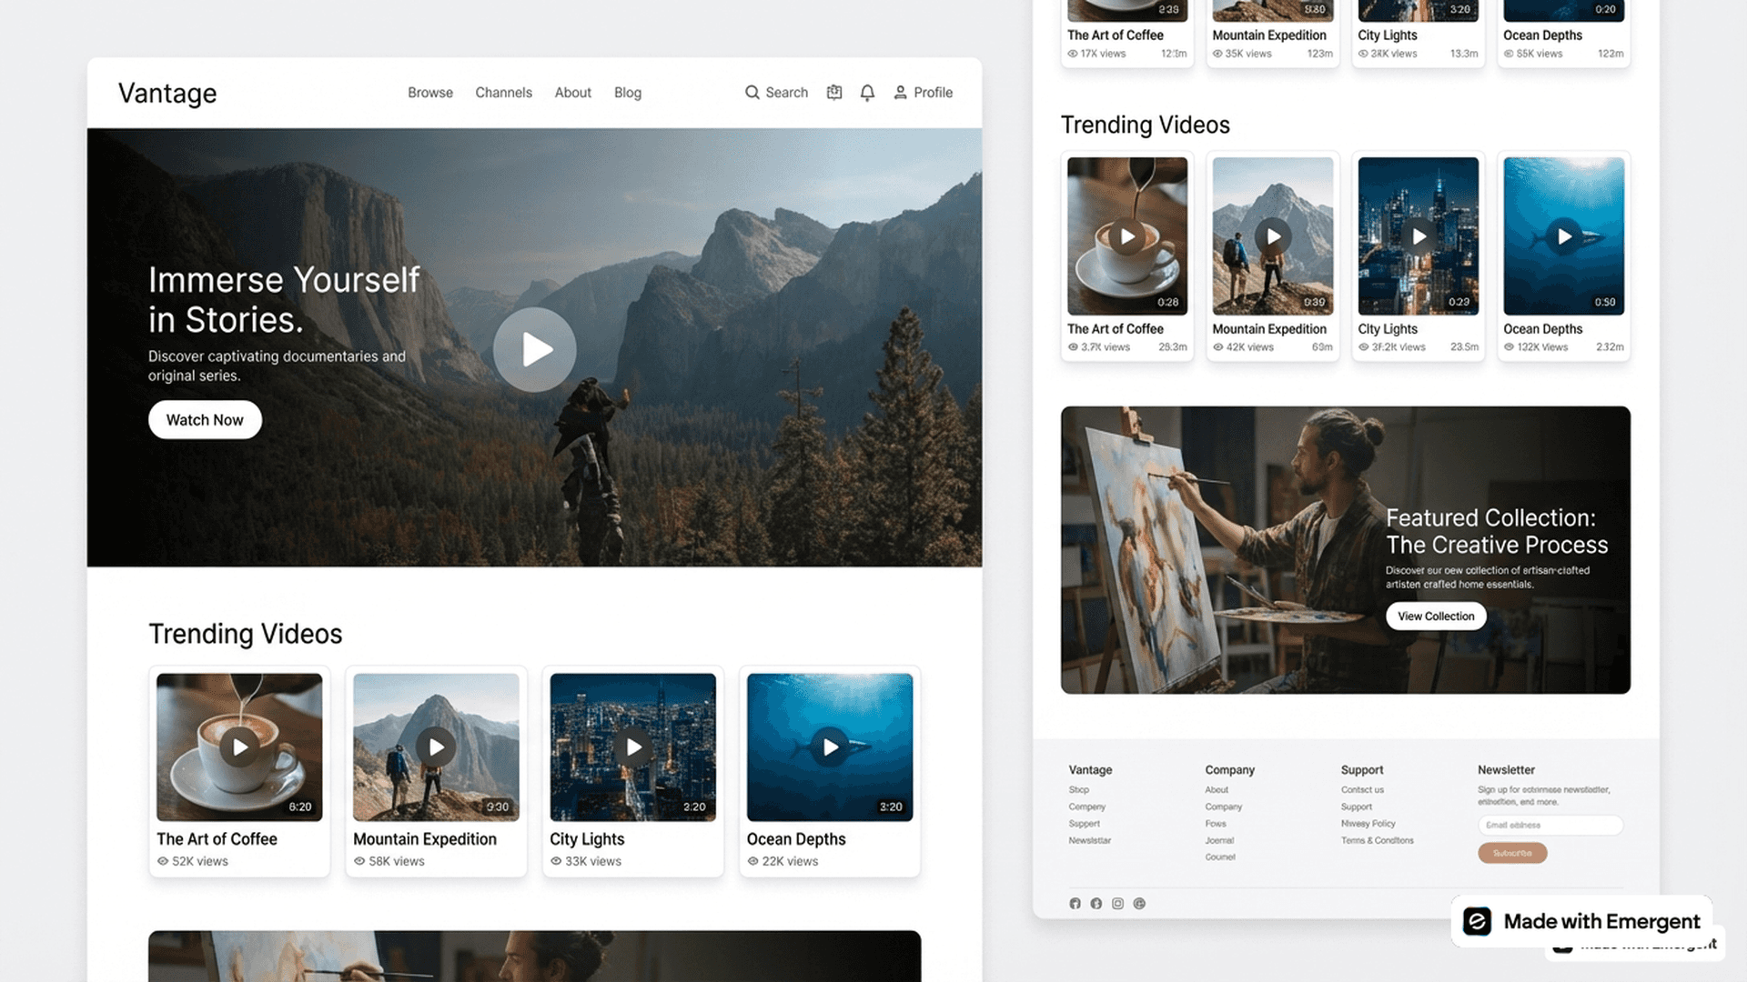Play the Ocean Depths trending video
Image resolution: width=1747 pixels, height=982 pixels.
tap(829, 747)
